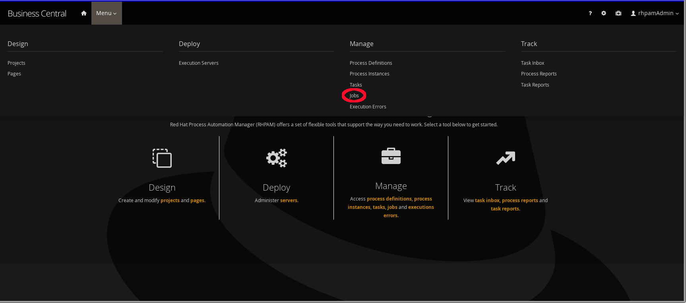The height and width of the screenshot is (303, 686).
Task: Open Execution Errors in the Manage menu
Action: coord(368,107)
